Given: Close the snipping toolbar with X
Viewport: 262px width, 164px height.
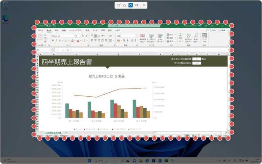Looking at the screenshot, I should point(144,5).
